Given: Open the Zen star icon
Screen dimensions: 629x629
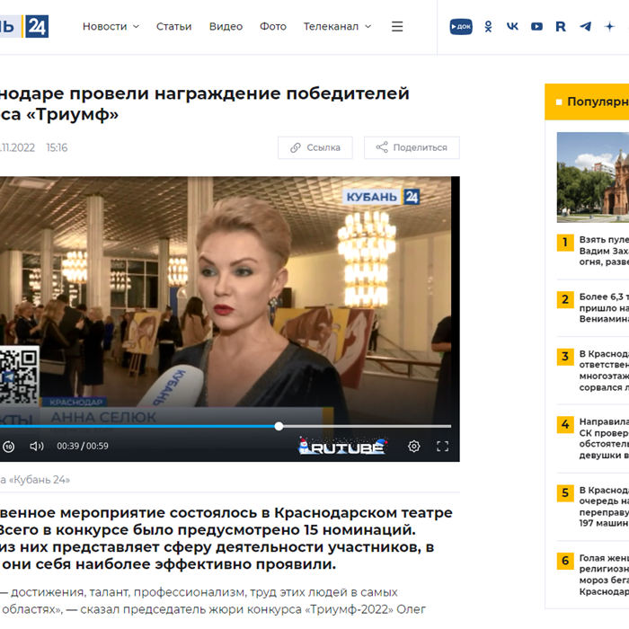Looking at the screenshot, I should click(610, 26).
